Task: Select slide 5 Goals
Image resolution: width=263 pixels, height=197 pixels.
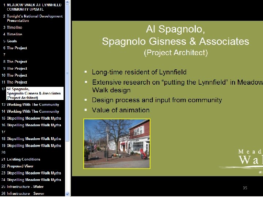Action: point(12,41)
